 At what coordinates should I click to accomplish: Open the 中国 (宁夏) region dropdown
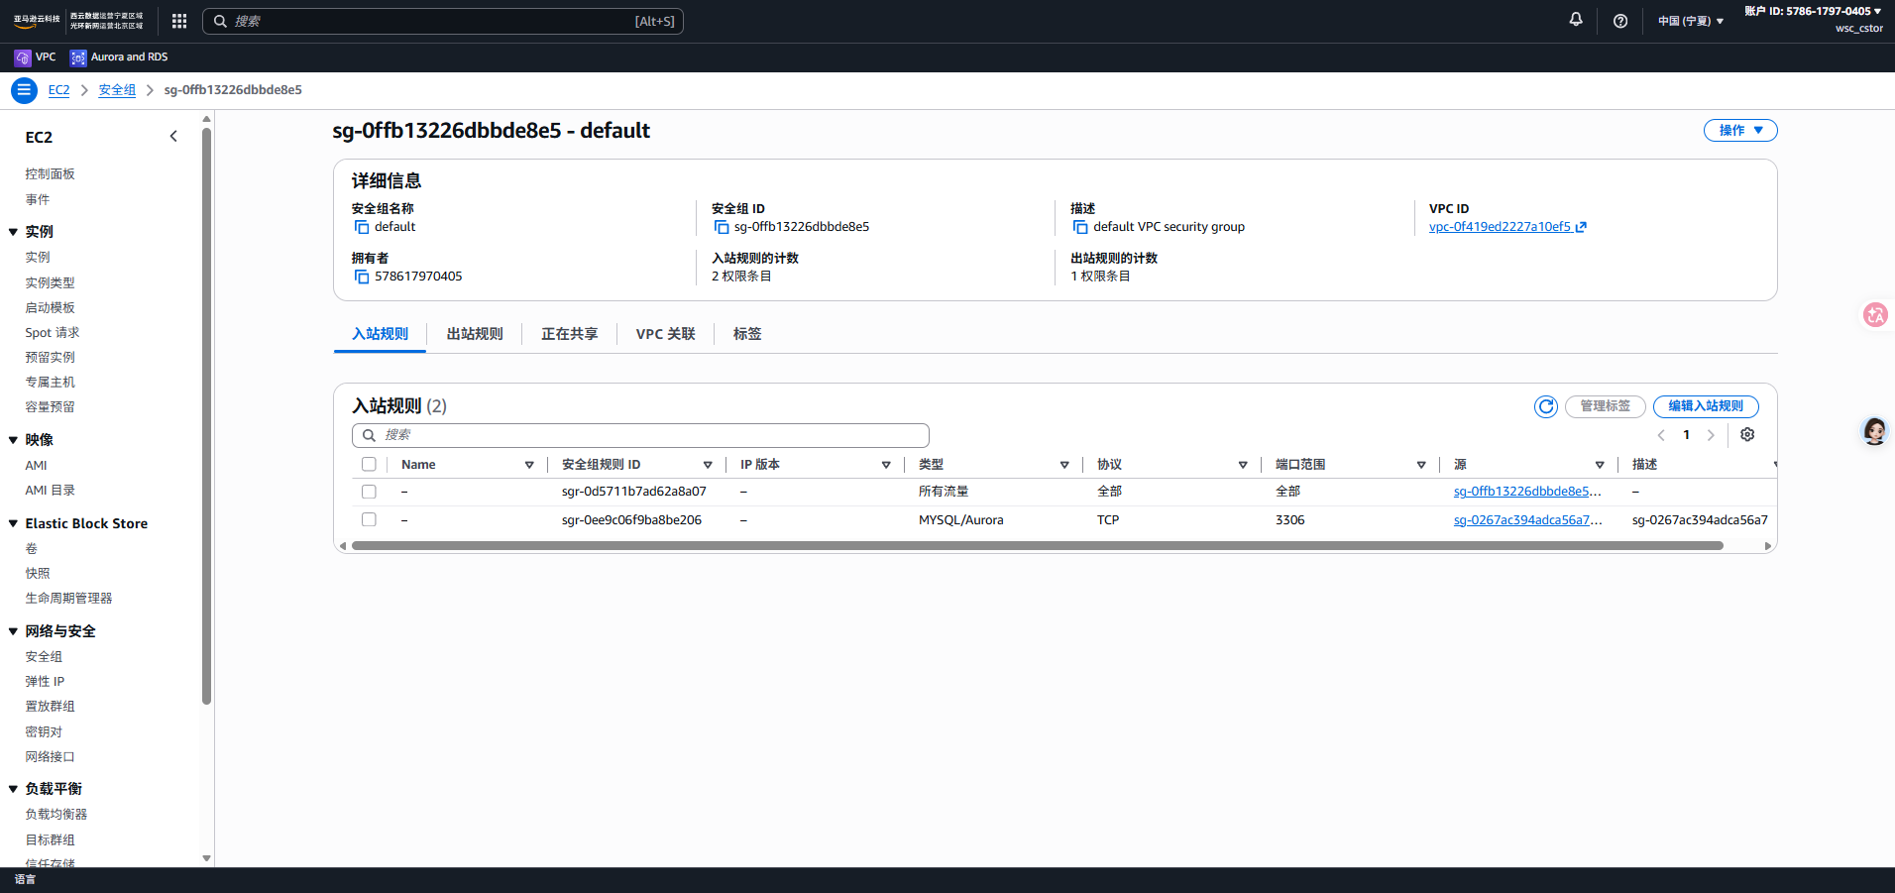click(x=1691, y=21)
